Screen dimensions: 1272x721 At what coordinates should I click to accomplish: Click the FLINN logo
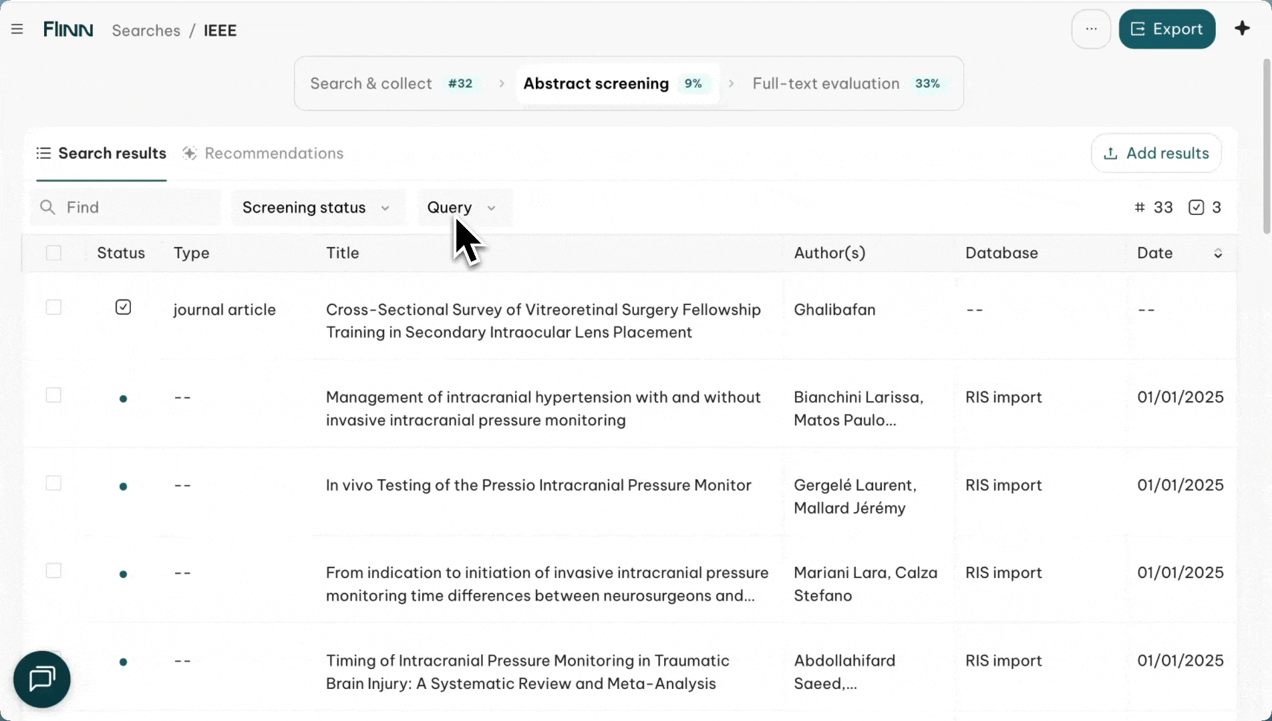tap(68, 29)
